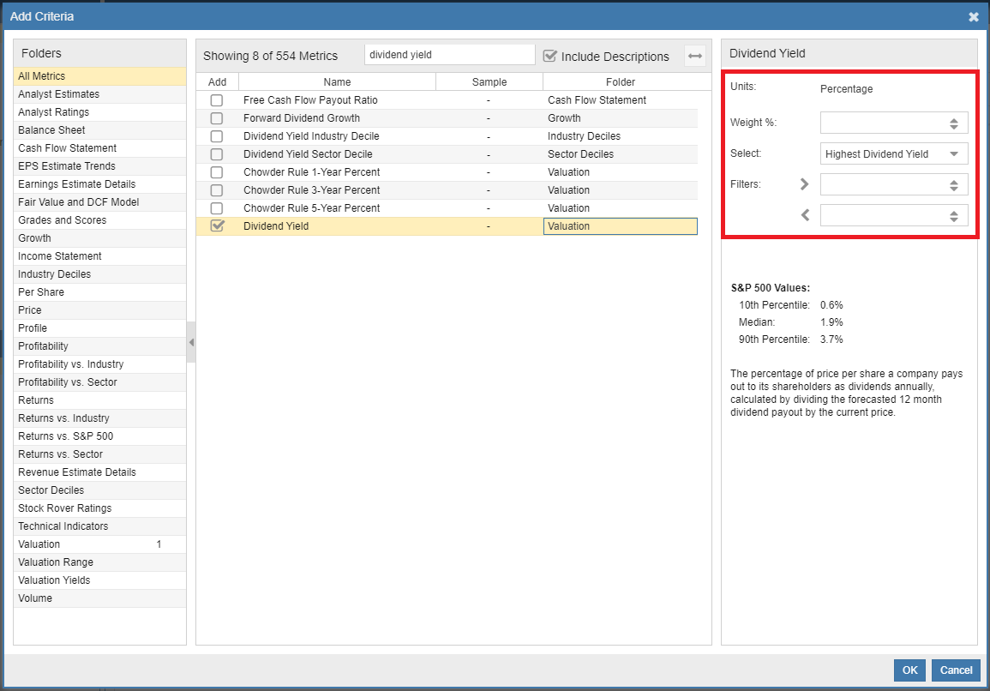Image resolution: width=990 pixels, height=691 pixels.
Task: Select the Technical Indicators folder
Action: (x=63, y=526)
